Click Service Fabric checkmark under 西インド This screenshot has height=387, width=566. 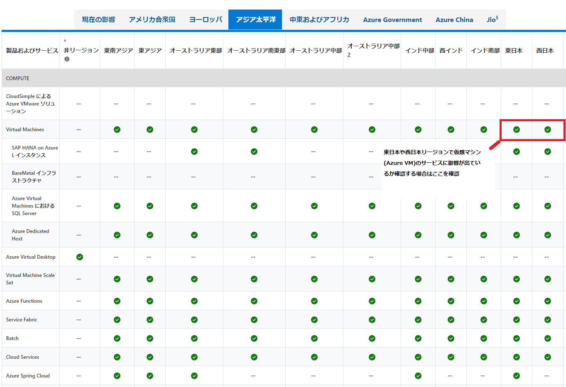click(x=451, y=320)
